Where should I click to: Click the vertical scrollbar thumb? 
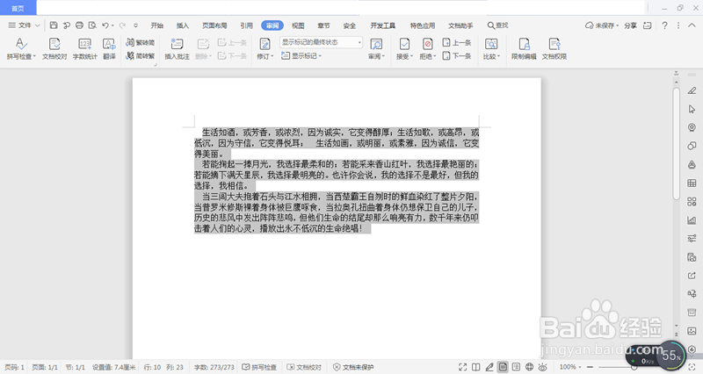(676, 143)
